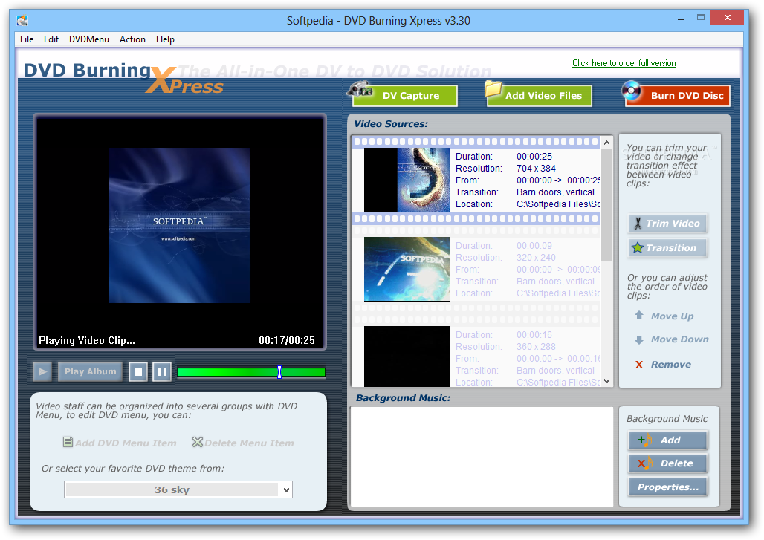Open the Help menu
The width and height of the screenshot is (764, 540).
click(165, 39)
